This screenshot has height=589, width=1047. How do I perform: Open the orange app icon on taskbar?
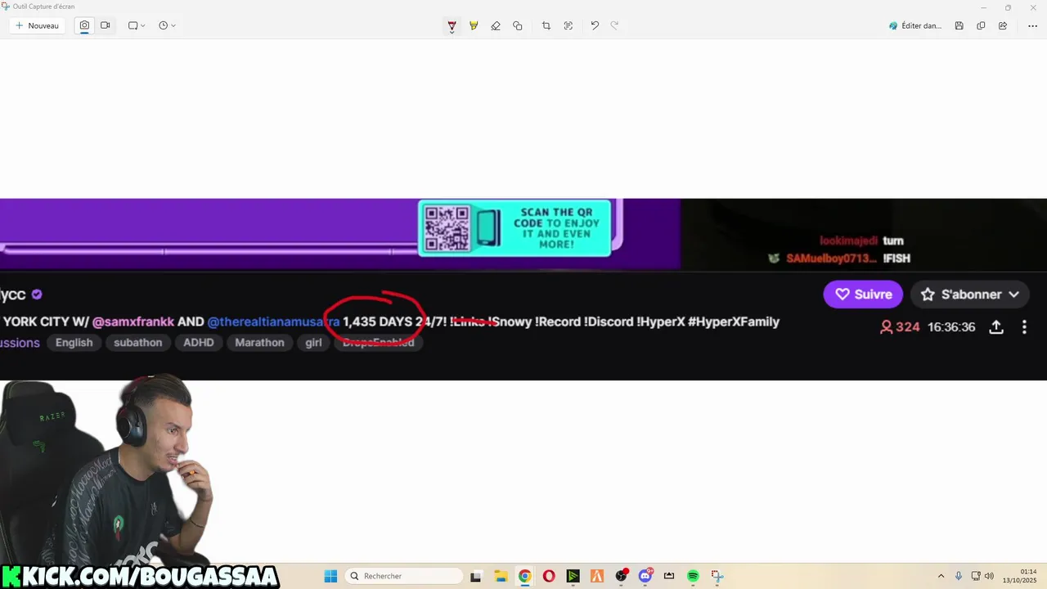597,576
